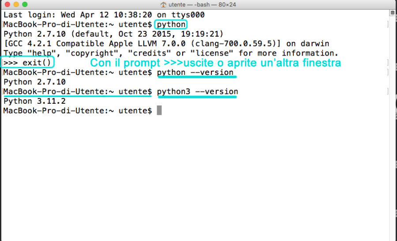
Task: Click the '[GCC 4.2.1 Compatible Apple LLVM' line
Action: 166,44
